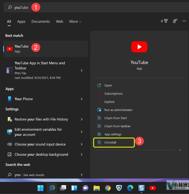This screenshot has height=194, width=189.
Task: Click the PNG file thumbnail in results
Action: click(x=10, y=70)
